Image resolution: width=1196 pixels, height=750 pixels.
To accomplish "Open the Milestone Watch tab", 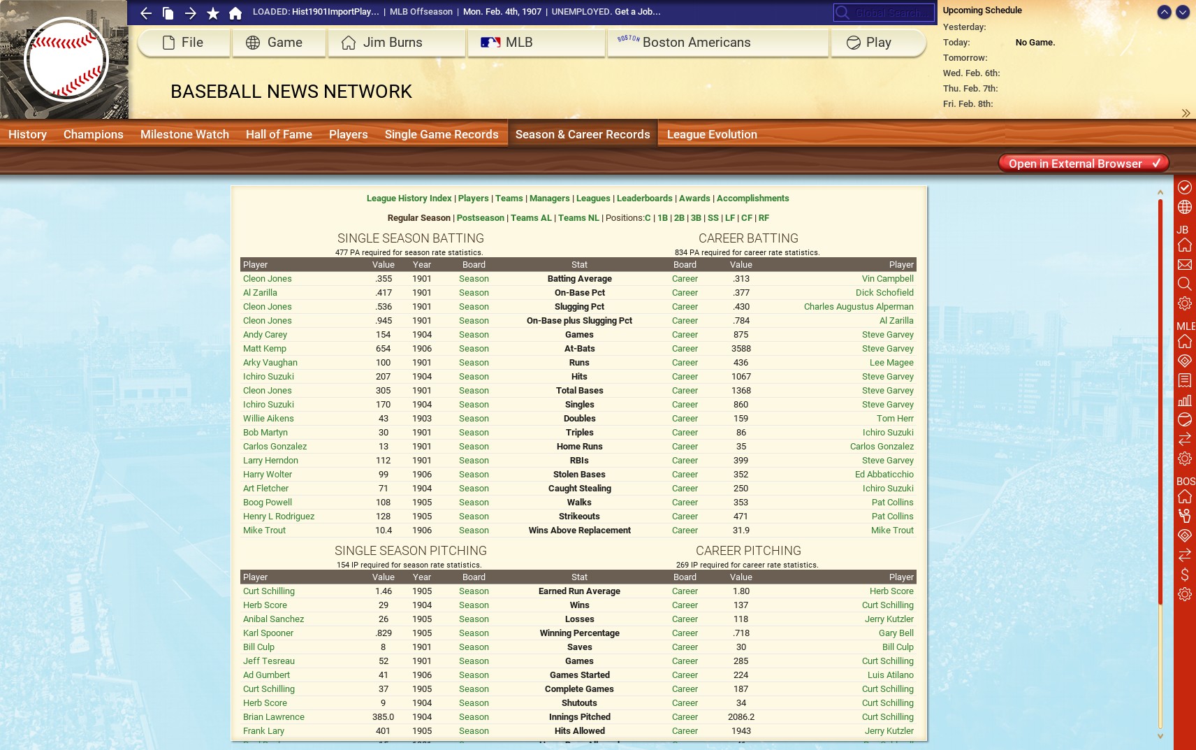I will click(x=184, y=134).
